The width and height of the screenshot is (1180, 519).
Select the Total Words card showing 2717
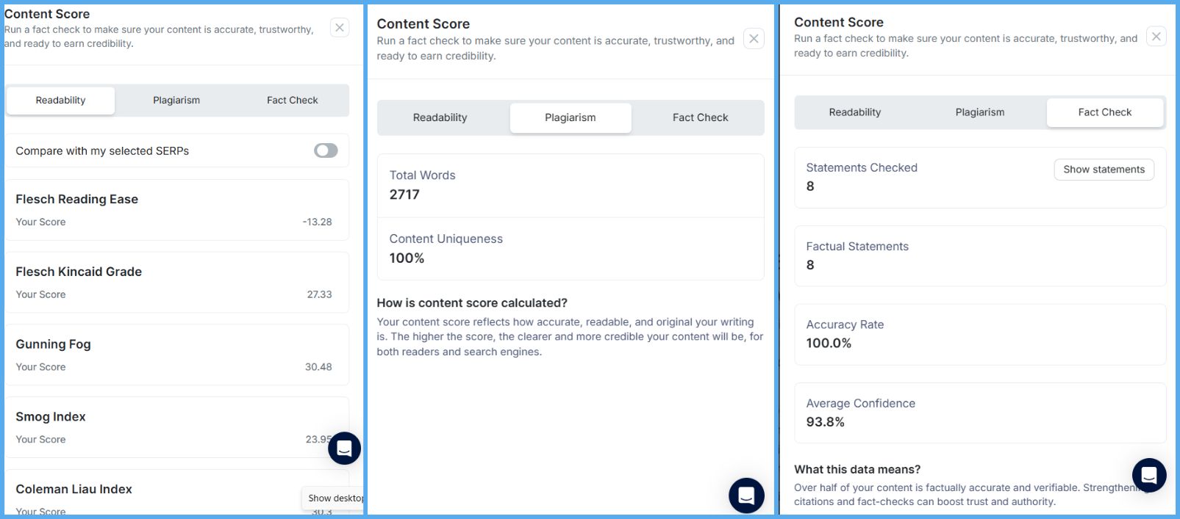click(570, 185)
